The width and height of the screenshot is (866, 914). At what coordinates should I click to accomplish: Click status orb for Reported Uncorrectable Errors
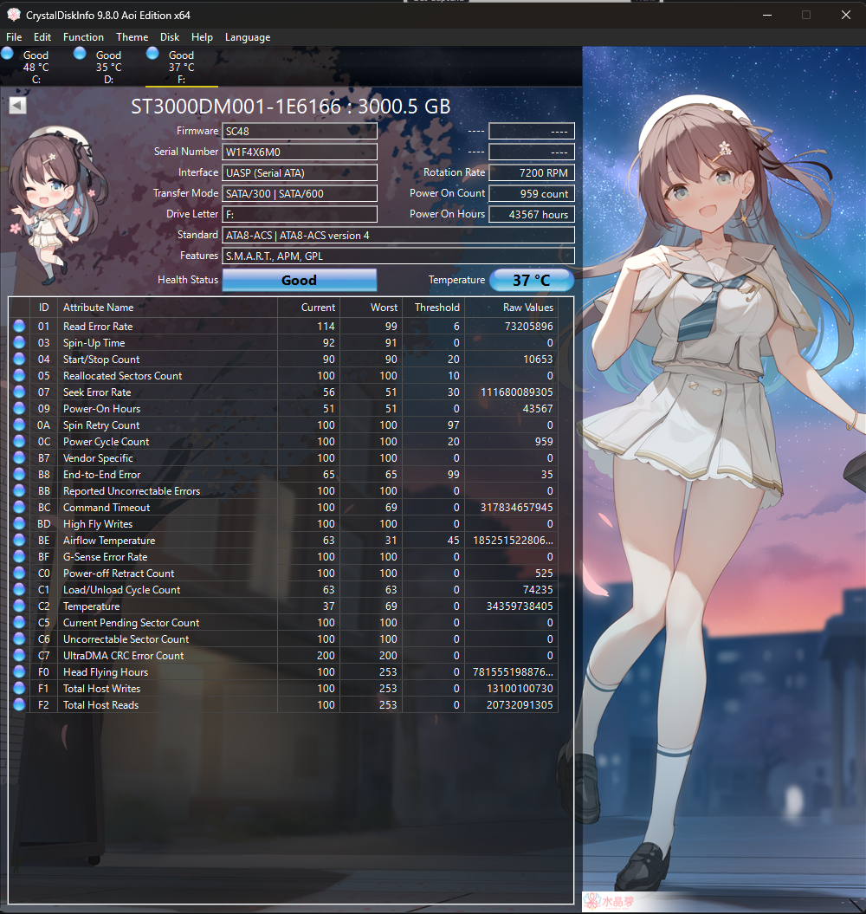(x=19, y=490)
